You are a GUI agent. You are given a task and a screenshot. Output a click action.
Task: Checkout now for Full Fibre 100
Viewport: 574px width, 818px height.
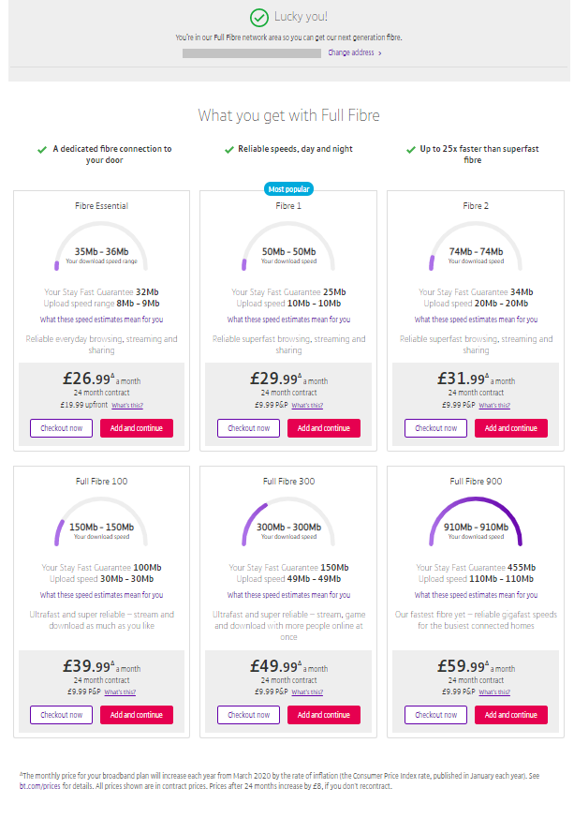click(62, 715)
